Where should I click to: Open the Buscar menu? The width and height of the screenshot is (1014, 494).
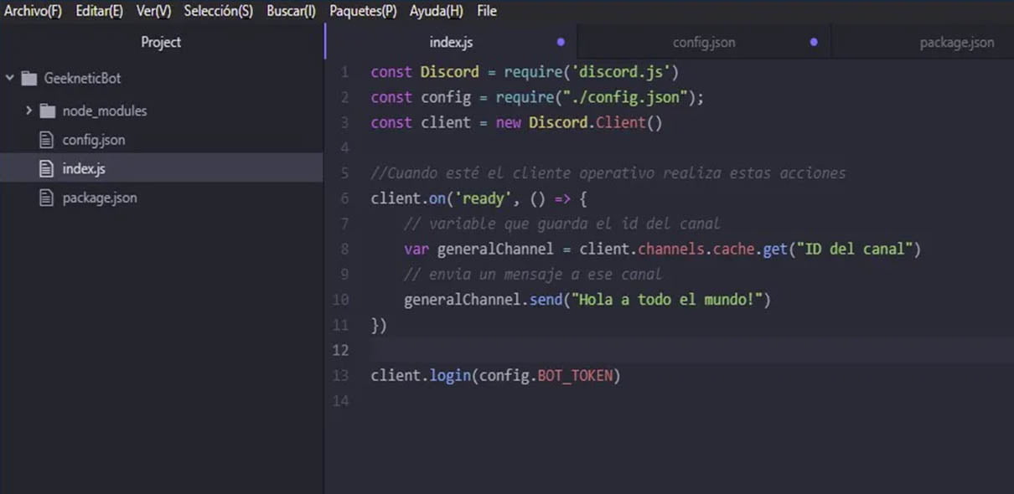click(290, 11)
